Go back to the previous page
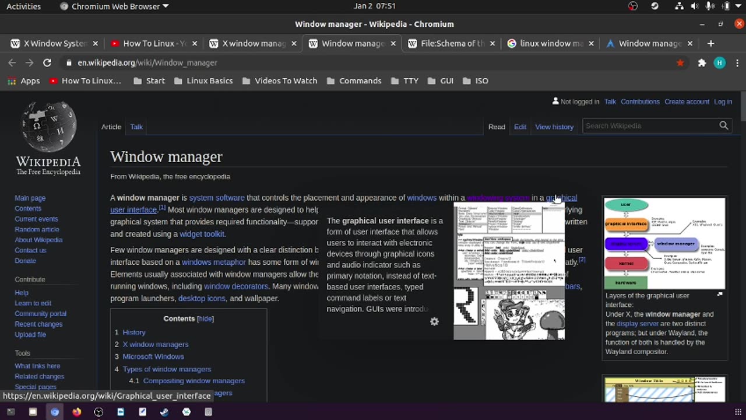746x420 pixels. coord(12,62)
